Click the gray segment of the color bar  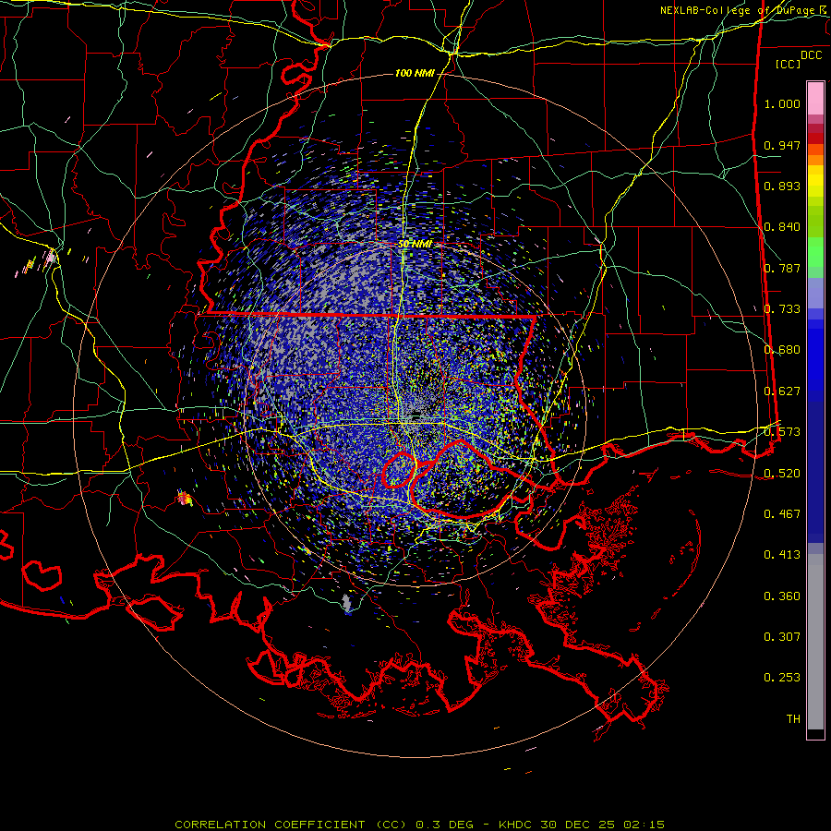point(815,642)
